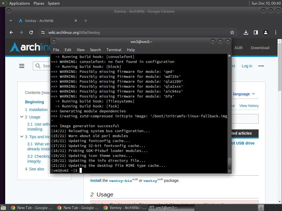Open the Chrome profile menu
This screenshot has height=211, width=282.
(266, 32)
